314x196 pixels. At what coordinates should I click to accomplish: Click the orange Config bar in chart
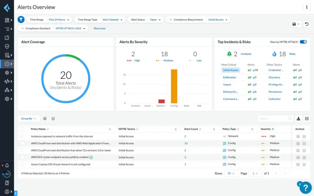pos(174,86)
